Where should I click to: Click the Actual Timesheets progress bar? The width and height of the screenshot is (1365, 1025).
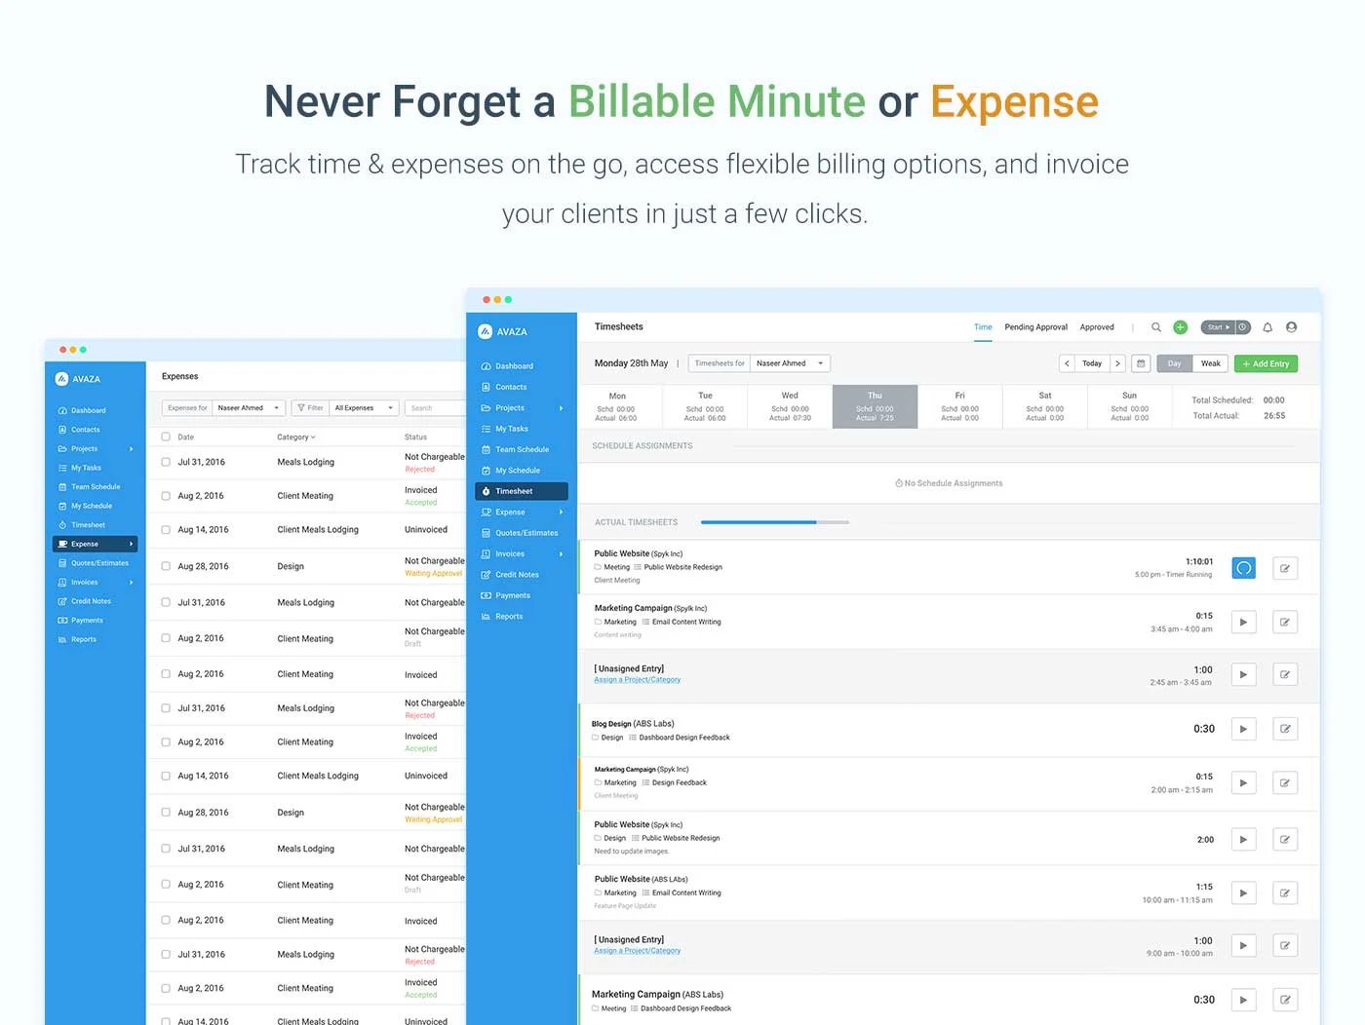click(x=774, y=522)
